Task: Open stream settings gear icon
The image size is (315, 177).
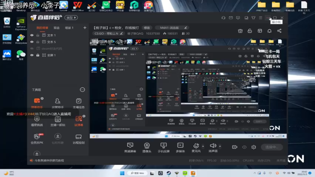Action: tap(254, 147)
